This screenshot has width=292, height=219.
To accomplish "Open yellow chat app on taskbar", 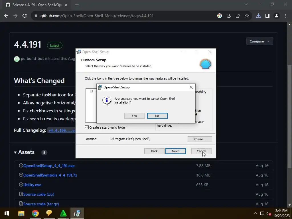I will tap(49, 213).
